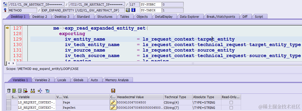Screen dimensions: 302x111
Task: Click the METHOD event type field
Action: [23, 10]
